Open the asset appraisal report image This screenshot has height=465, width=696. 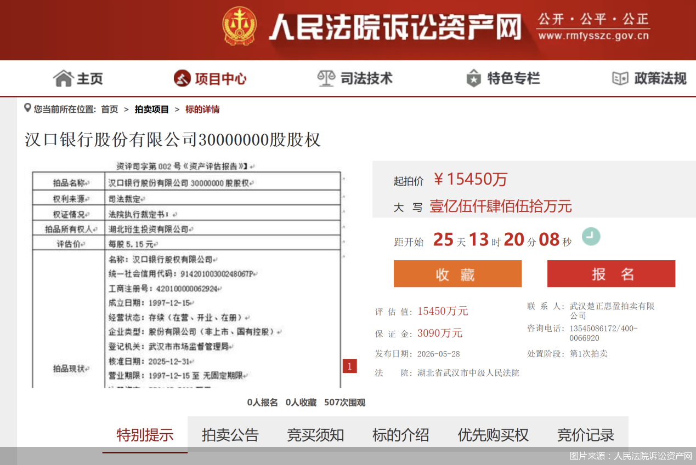pos(186,274)
